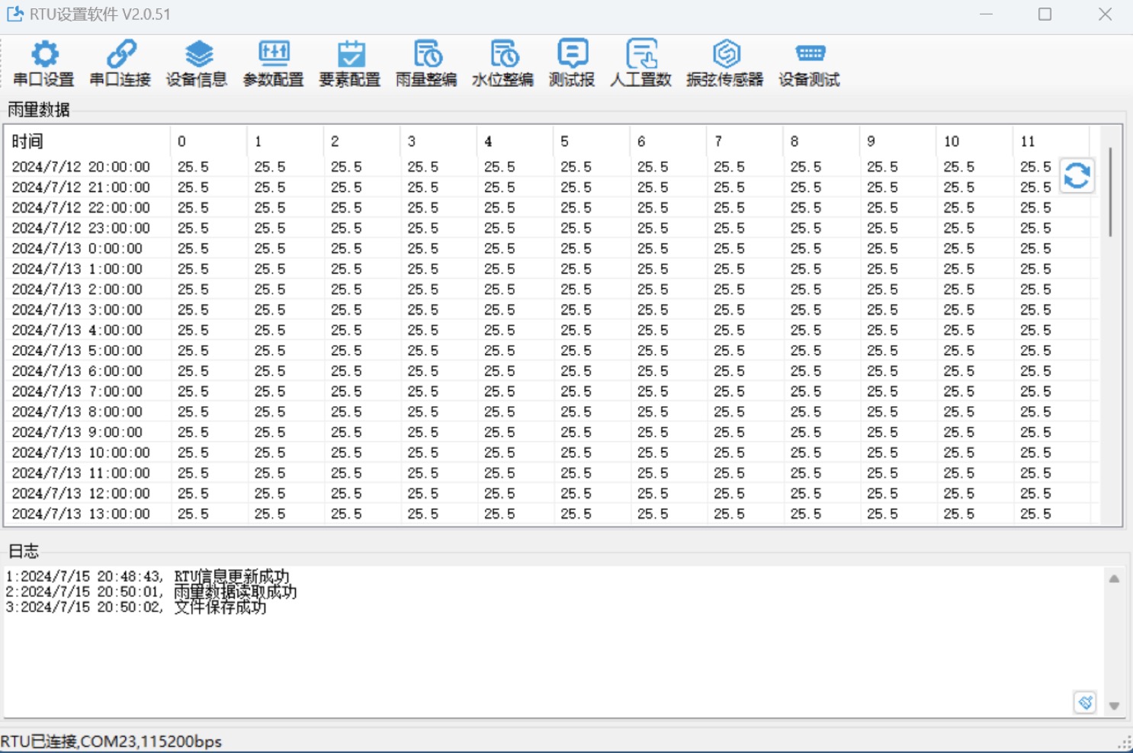Open the 设备信息 device info panel
This screenshot has height=753, width=1133.
(x=197, y=63)
